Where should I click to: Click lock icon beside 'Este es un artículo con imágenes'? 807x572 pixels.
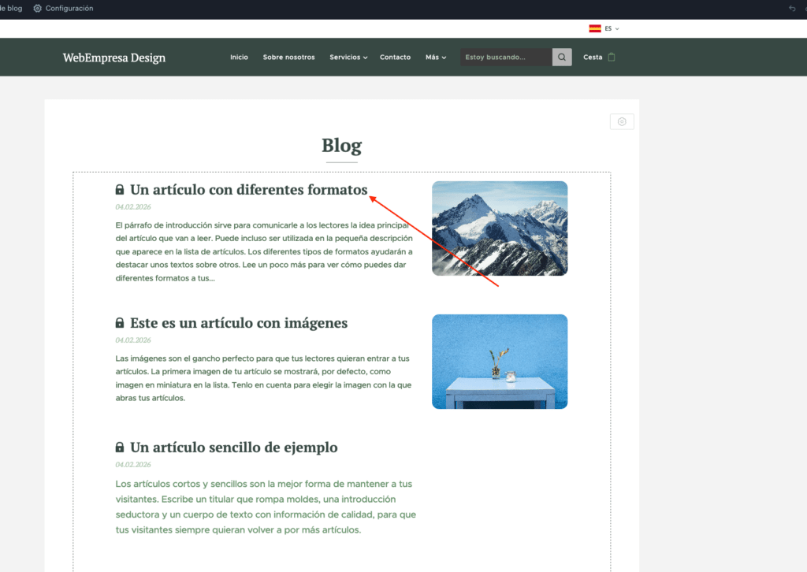tap(120, 323)
